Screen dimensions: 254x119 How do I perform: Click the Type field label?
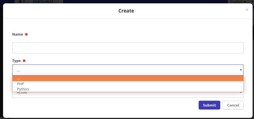17,60
